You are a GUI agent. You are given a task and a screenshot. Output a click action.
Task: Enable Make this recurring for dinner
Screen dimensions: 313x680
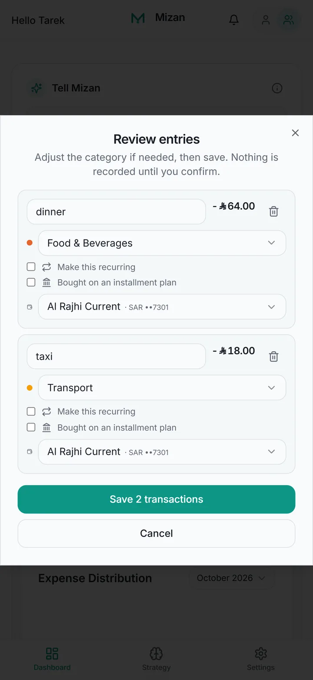[x=31, y=267]
